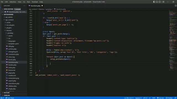Open the Customize Layout icon

click(163, 2)
